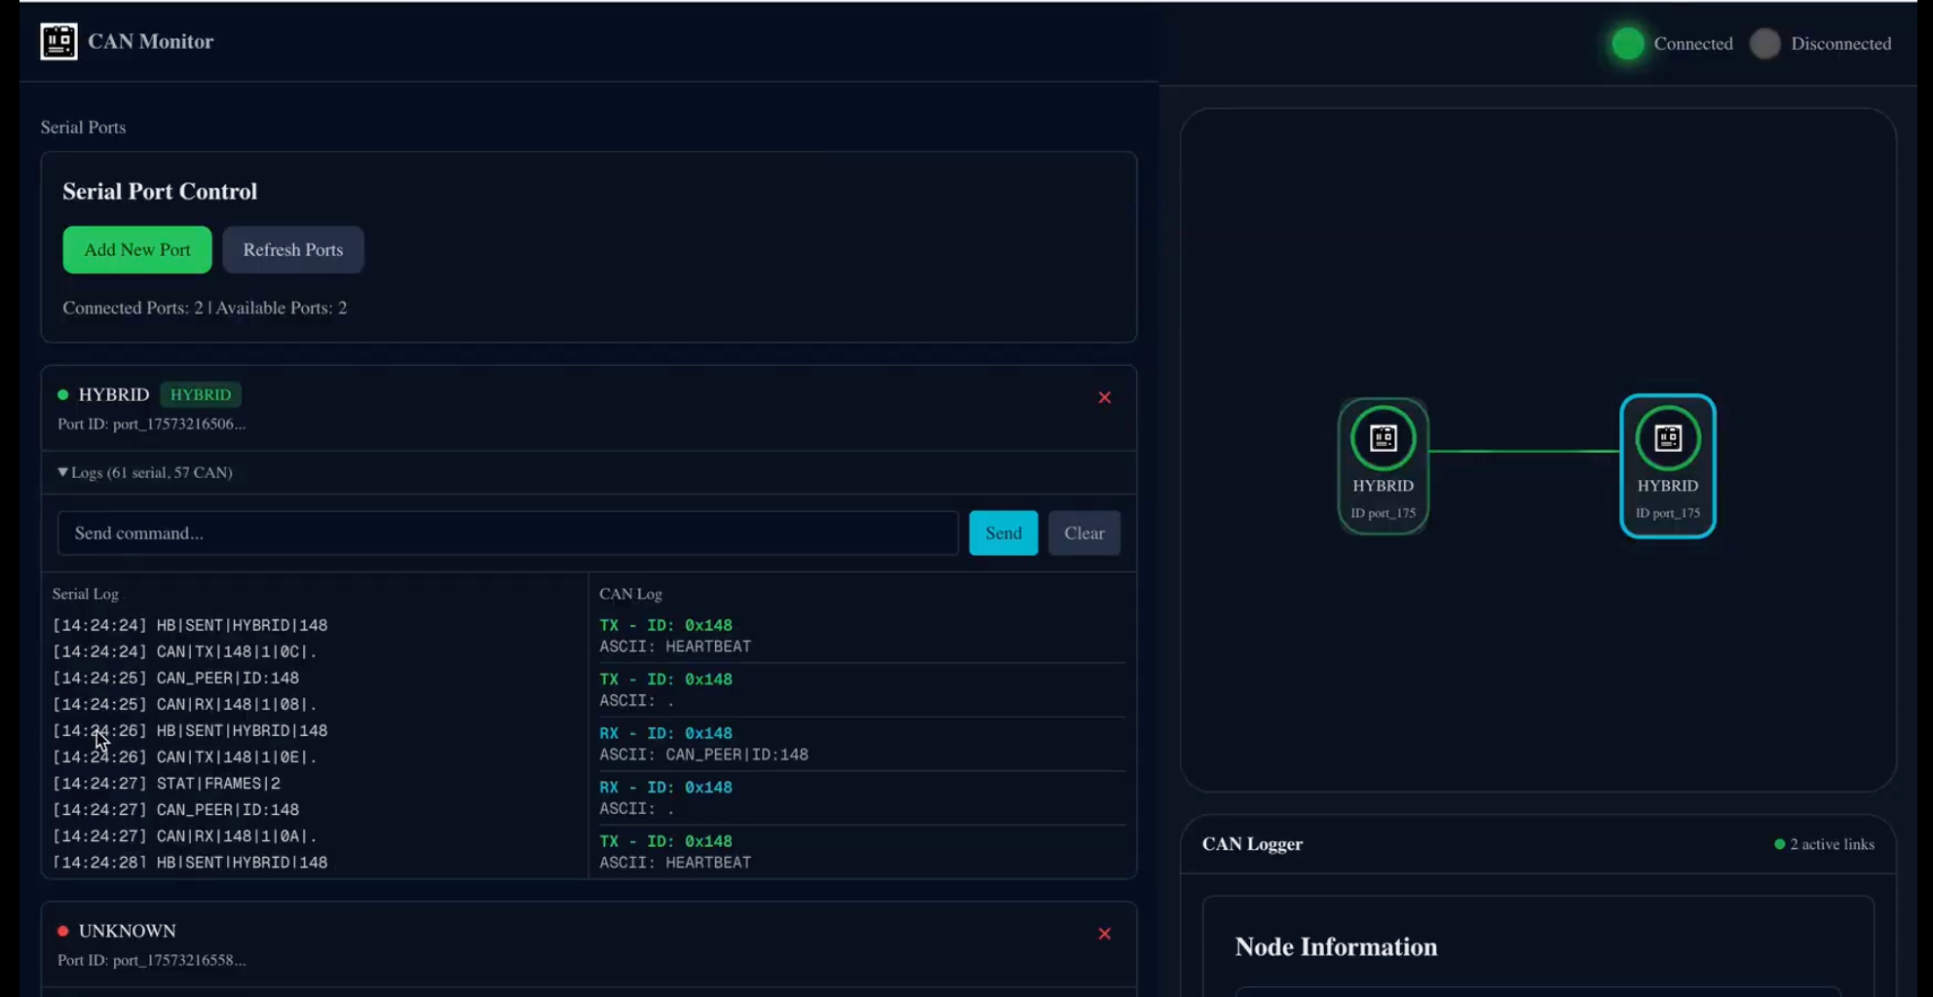Click the UNKNOWN port name

(128, 931)
